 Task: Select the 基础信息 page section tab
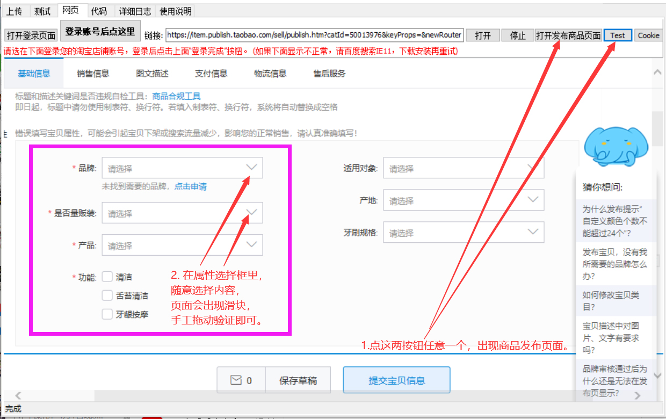34,74
